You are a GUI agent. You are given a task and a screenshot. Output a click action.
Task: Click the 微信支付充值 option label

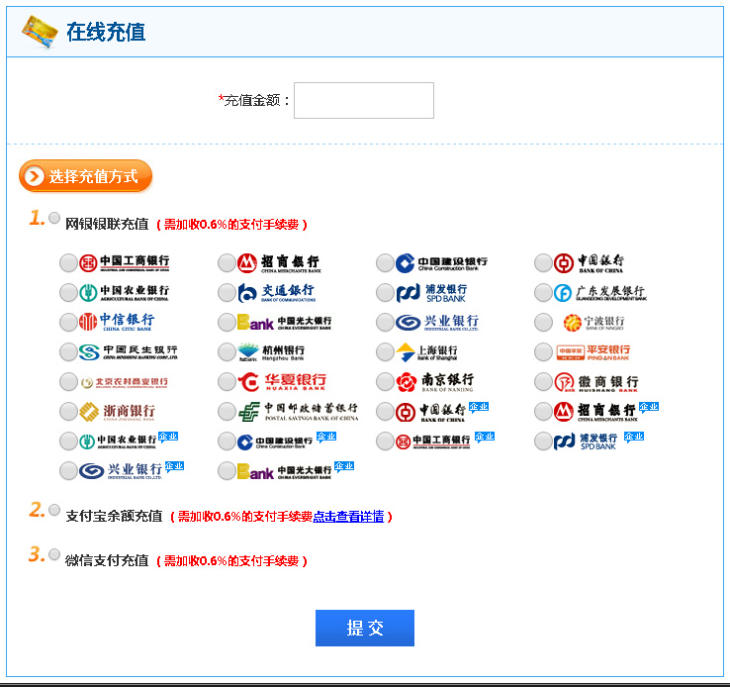[x=107, y=560]
